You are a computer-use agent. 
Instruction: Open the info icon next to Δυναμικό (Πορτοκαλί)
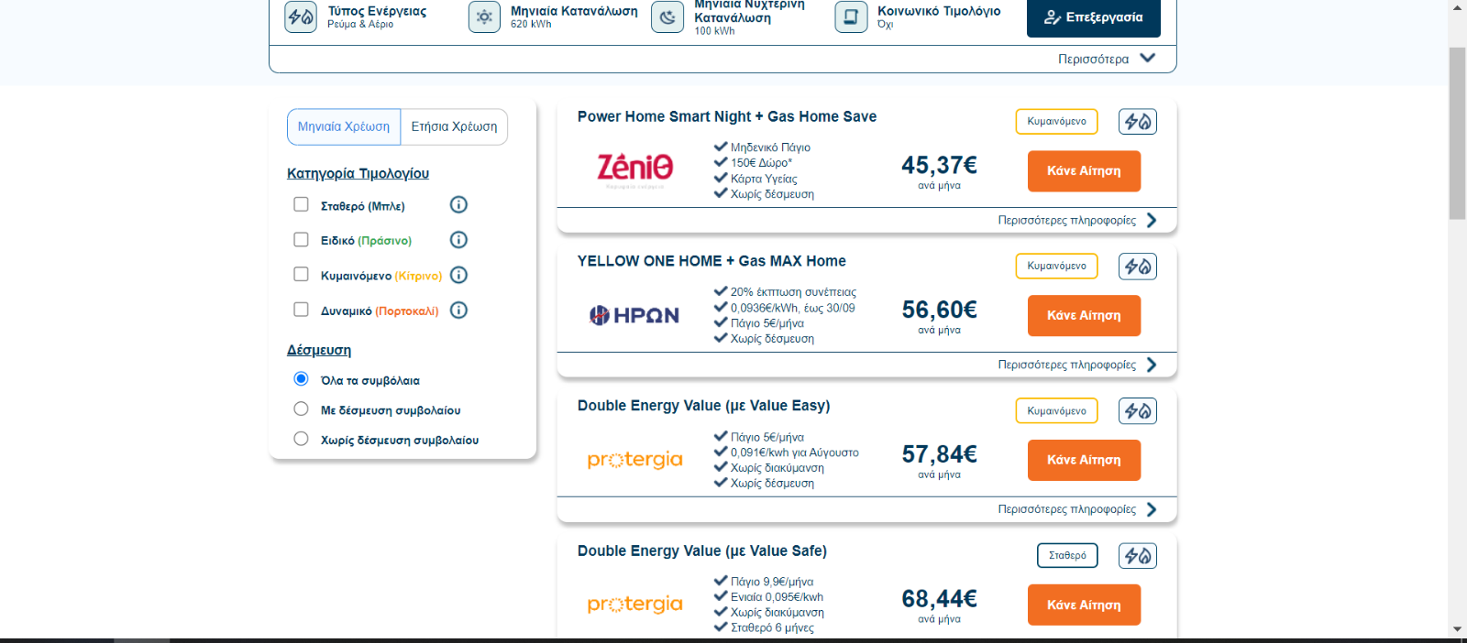click(x=459, y=311)
